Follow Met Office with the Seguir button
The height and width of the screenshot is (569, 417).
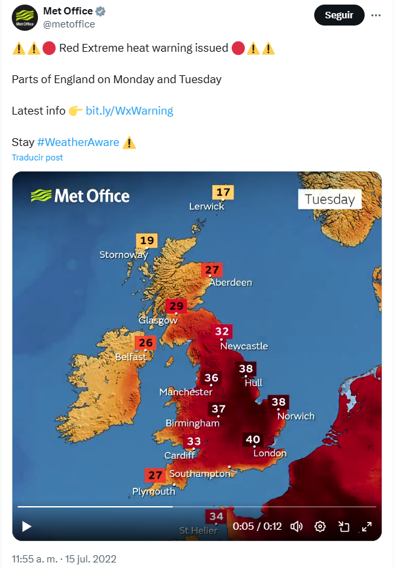pyautogui.click(x=339, y=15)
